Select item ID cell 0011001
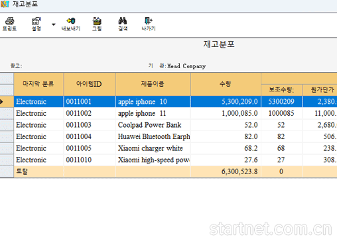This screenshot has width=337, height=239. coord(90,101)
